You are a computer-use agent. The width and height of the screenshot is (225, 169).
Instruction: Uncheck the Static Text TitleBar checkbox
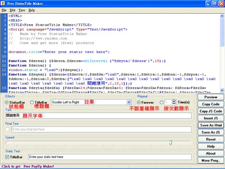(7, 157)
